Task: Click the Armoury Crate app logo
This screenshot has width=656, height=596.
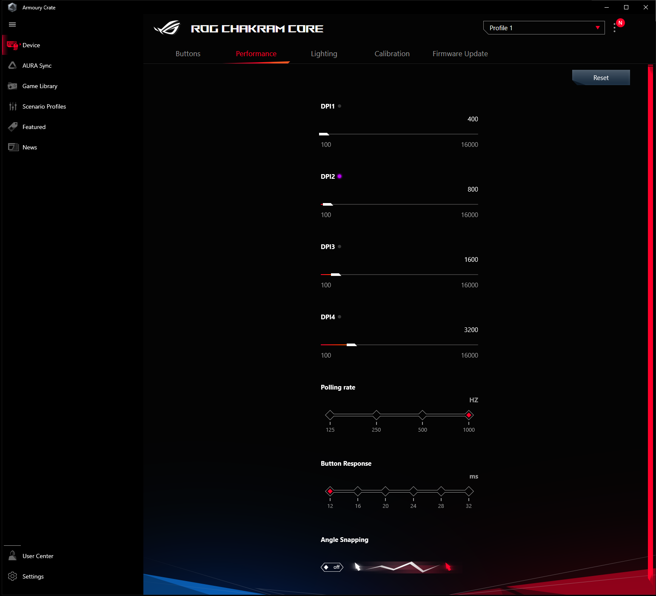Action: pyautogui.click(x=12, y=7)
